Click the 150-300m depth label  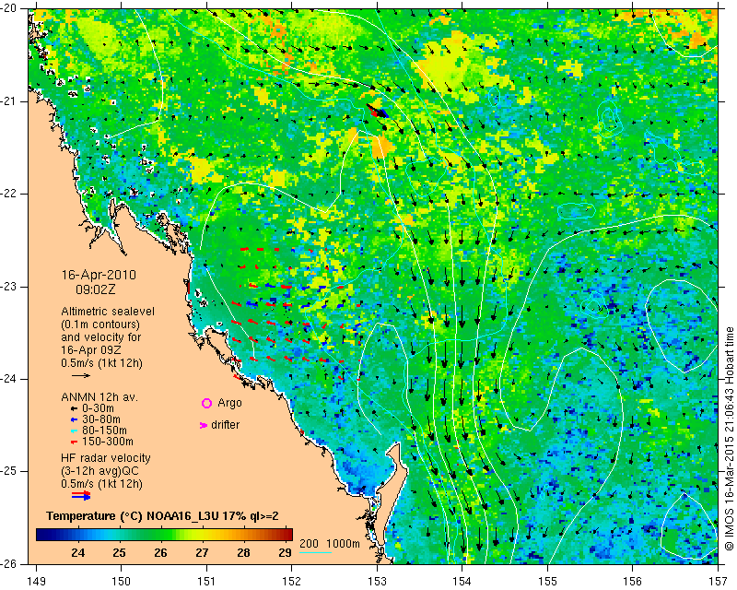tap(108, 442)
